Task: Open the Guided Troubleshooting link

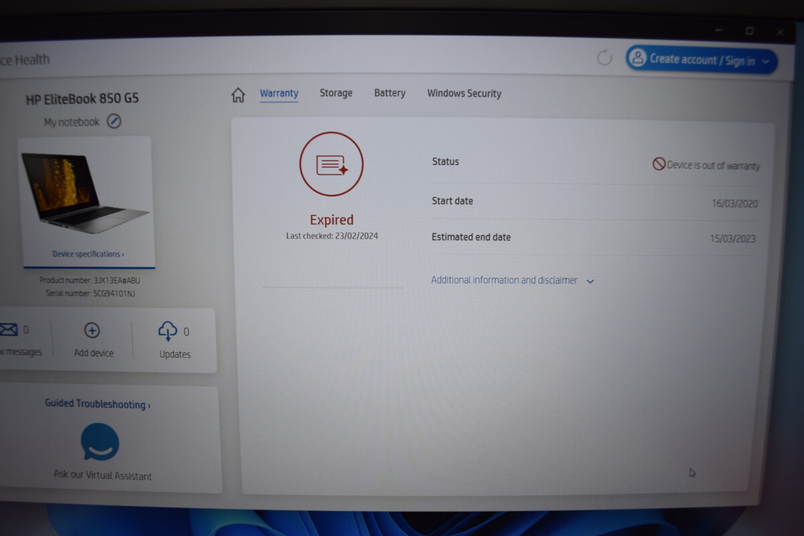Action: [97, 404]
